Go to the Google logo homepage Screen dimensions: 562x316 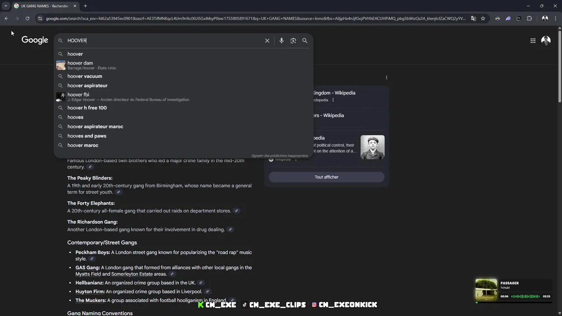35,40
